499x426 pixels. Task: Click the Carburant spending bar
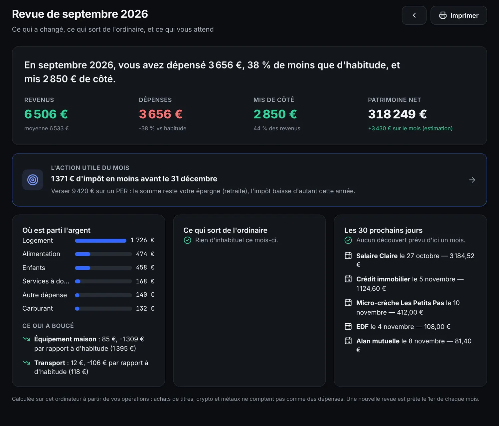pyautogui.click(x=103, y=309)
